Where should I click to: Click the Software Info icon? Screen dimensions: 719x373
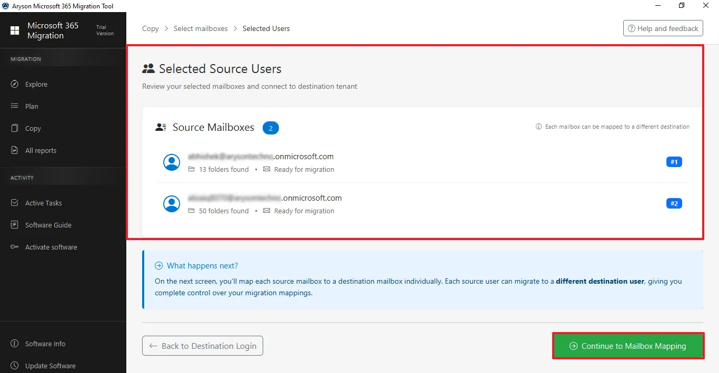(15, 344)
